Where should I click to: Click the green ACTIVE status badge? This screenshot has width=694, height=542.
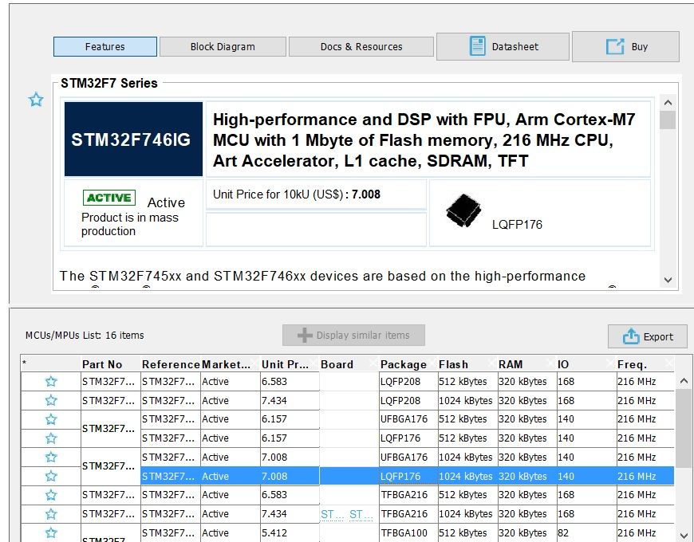tap(108, 198)
